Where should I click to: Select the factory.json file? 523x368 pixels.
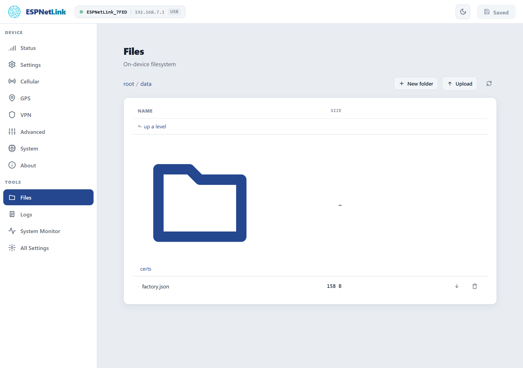click(x=156, y=286)
